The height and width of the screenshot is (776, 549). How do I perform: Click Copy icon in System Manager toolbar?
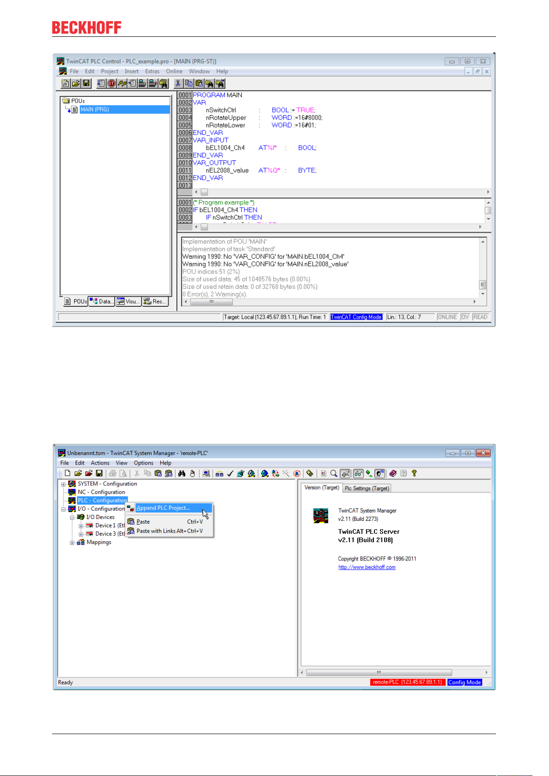point(147,473)
